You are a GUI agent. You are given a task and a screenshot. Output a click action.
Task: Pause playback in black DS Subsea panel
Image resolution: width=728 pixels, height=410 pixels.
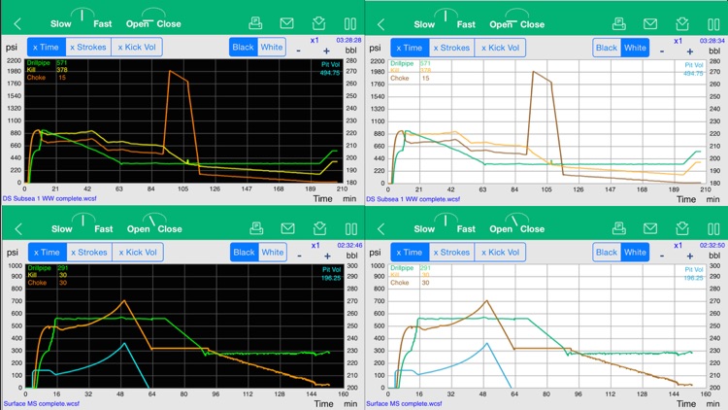click(x=350, y=23)
